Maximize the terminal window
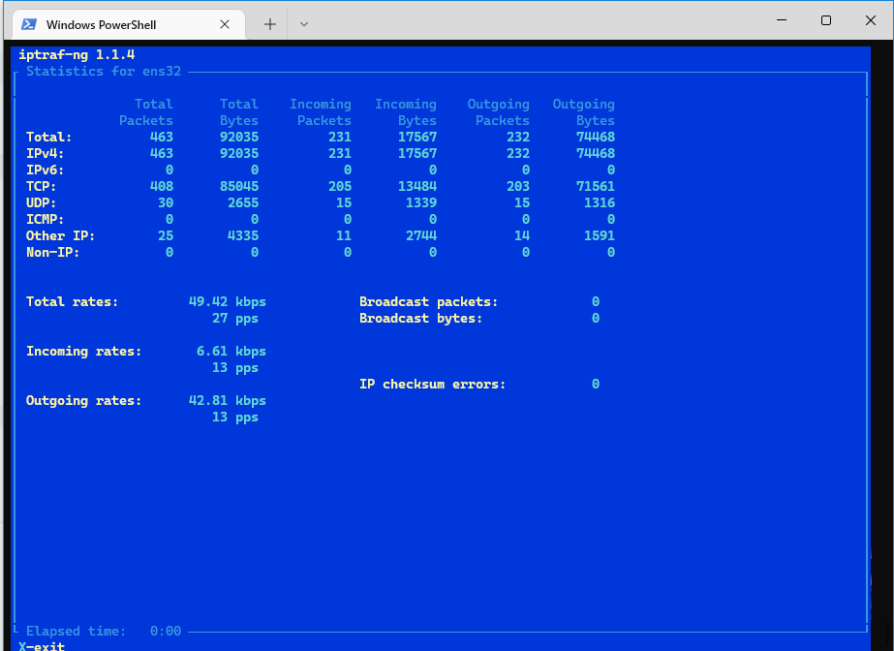Screen dimensions: 894x651 click(825, 20)
